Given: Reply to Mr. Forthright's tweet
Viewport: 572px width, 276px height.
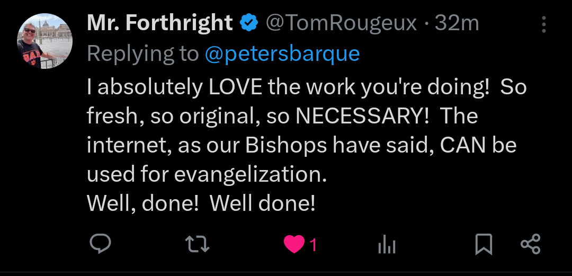Looking at the screenshot, I should pyautogui.click(x=100, y=244).
